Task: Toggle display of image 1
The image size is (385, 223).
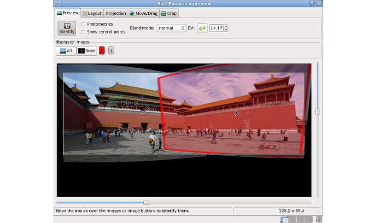Action: [x=111, y=51]
